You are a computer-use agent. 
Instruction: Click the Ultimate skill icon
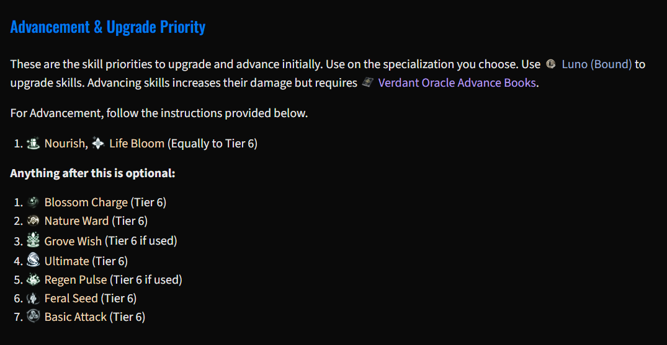33,260
